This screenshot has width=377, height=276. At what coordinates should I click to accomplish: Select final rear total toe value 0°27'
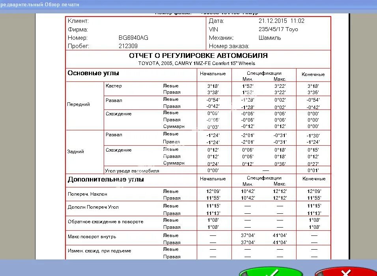click(313, 164)
